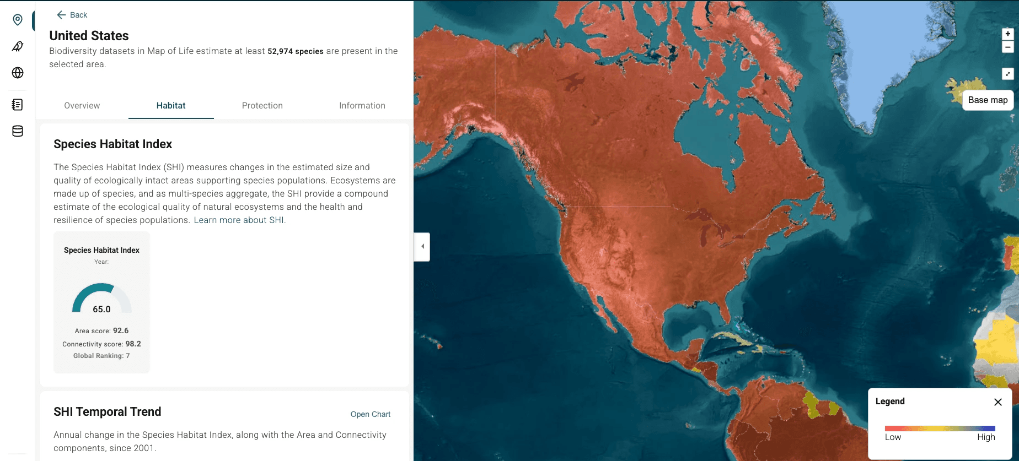Image resolution: width=1019 pixels, height=461 pixels.
Task: Open the Information tab
Action: 362,105
